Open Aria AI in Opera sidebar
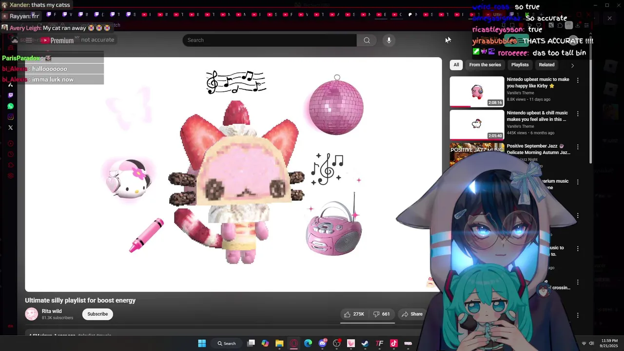Viewport: 624px width, 351px height. point(11,85)
